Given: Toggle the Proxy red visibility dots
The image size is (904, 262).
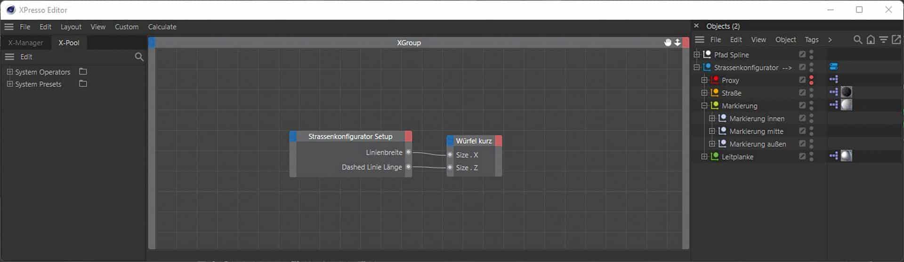Looking at the screenshot, I should click(811, 80).
